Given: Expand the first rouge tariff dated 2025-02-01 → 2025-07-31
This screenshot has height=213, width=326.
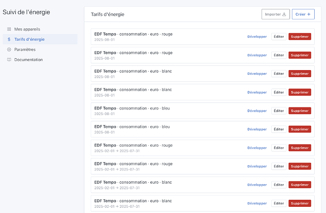Looking at the screenshot, I should 257,148.
